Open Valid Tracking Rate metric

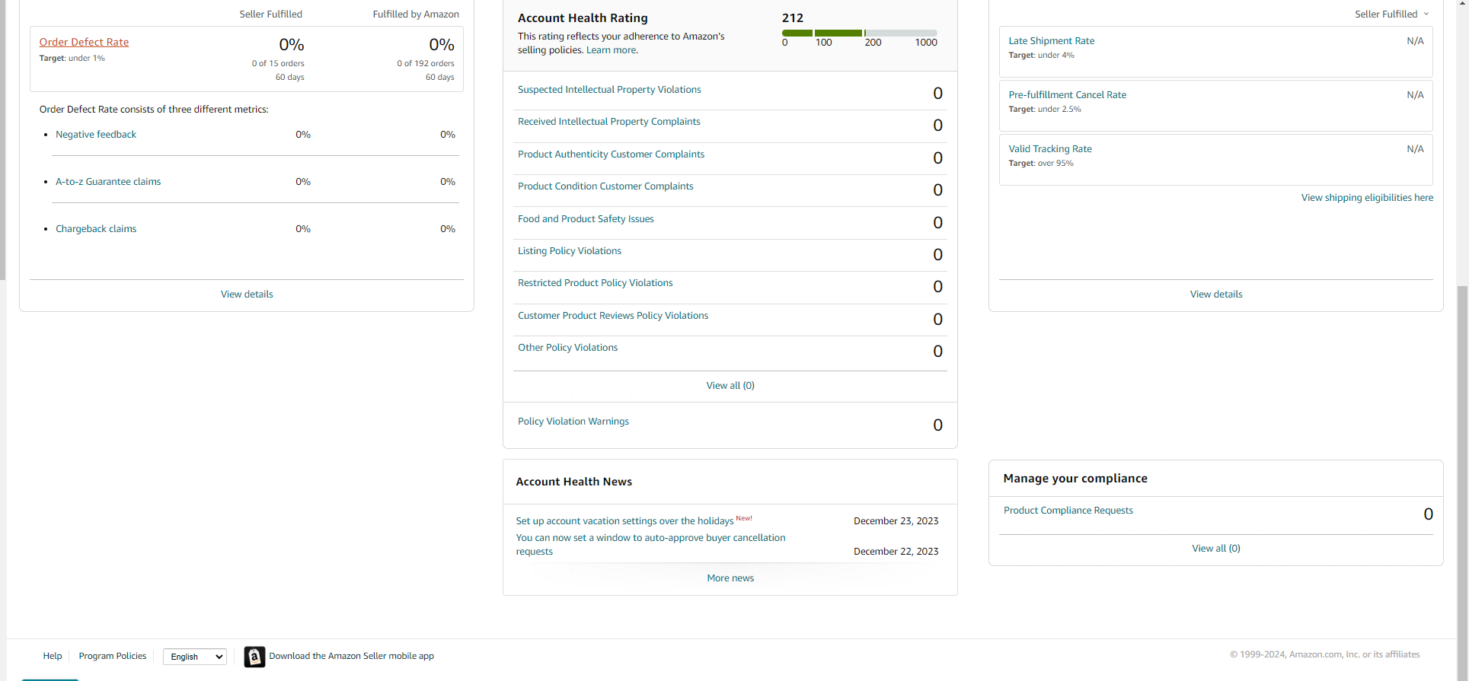[1050, 149]
